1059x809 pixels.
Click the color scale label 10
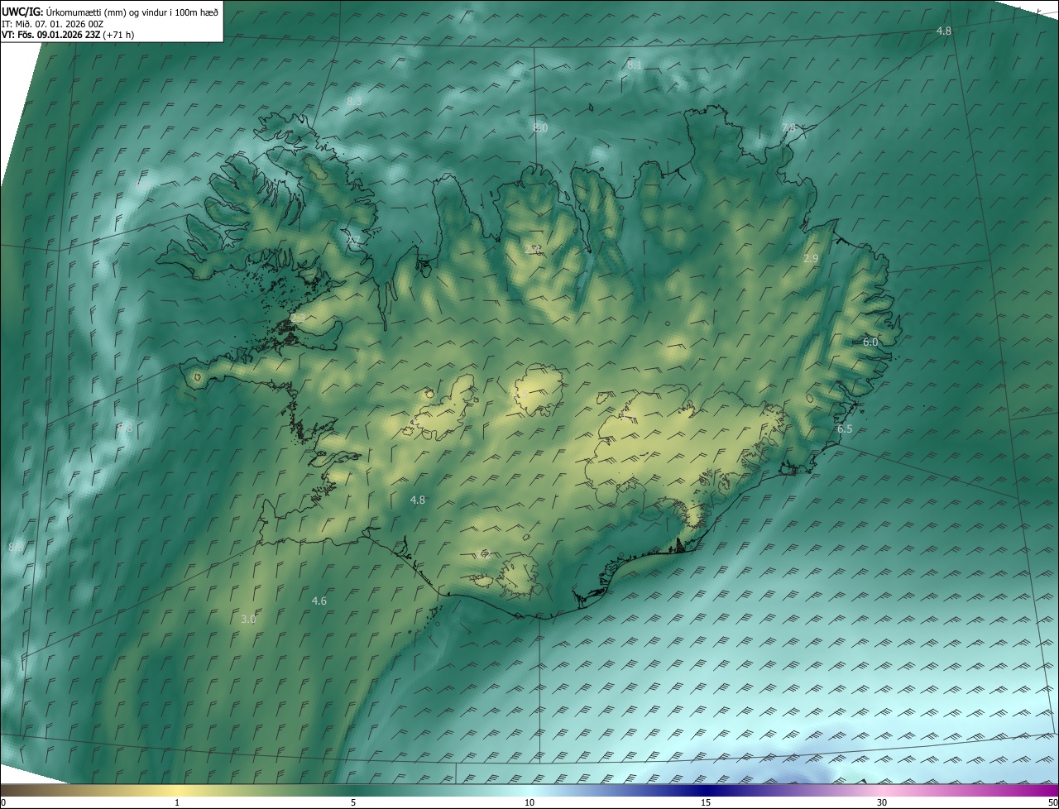529,803
